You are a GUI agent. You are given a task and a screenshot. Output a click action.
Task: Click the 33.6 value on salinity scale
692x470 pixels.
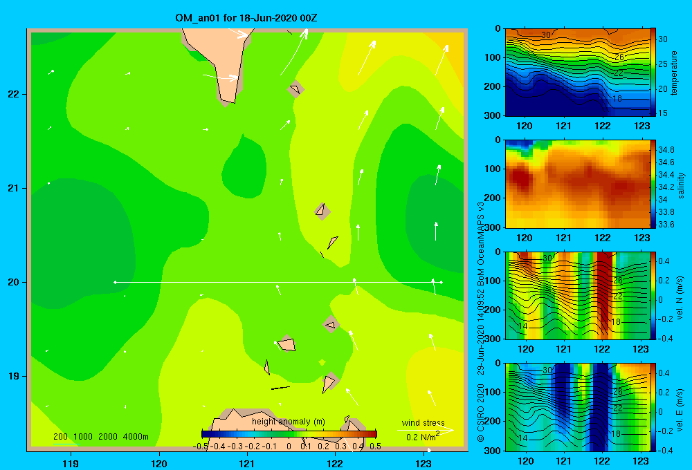[x=666, y=225]
